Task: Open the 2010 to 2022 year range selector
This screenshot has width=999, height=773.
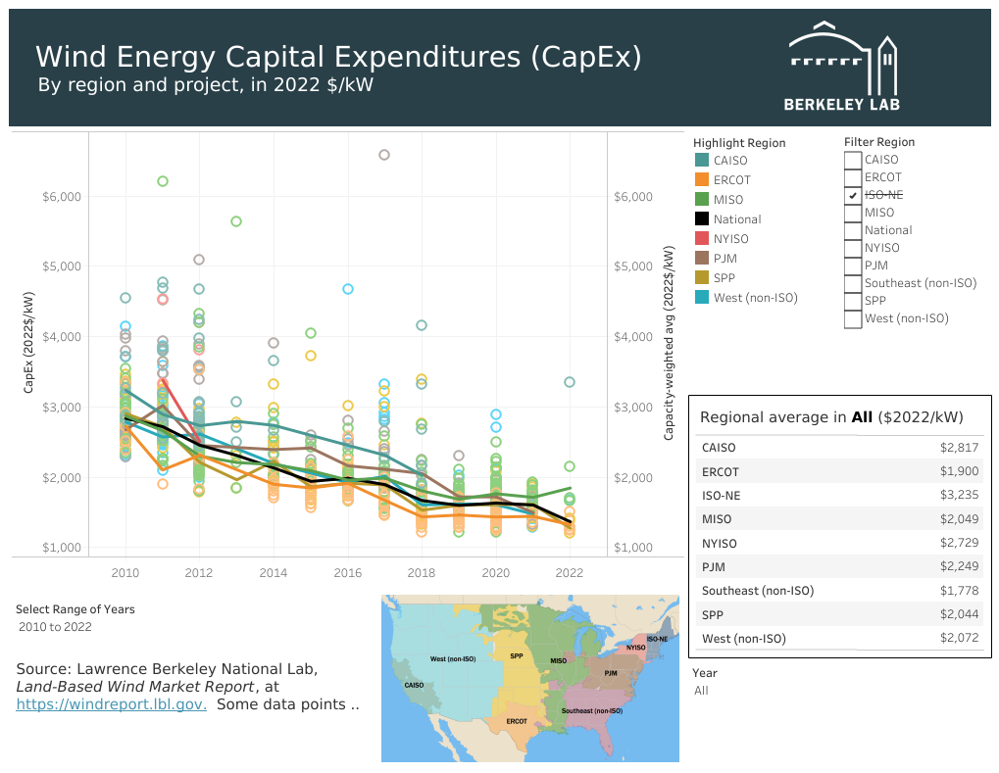Action: pos(56,627)
